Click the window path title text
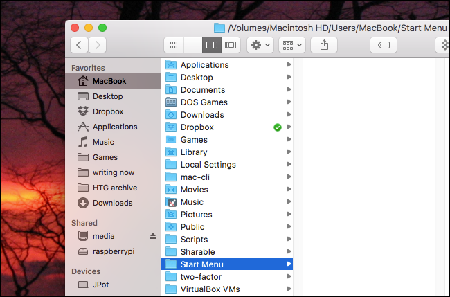Image resolution: width=450 pixels, height=297 pixels. coord(337,28)
